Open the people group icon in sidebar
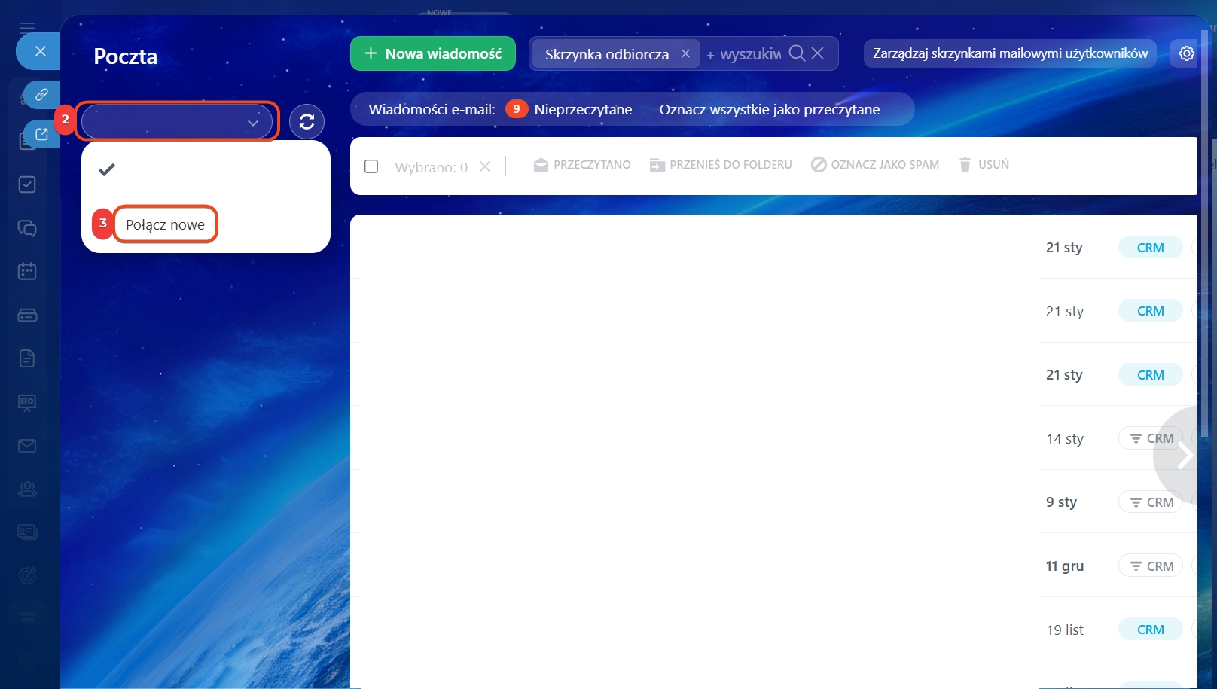The image size is (1217, 689). (27, 489)
